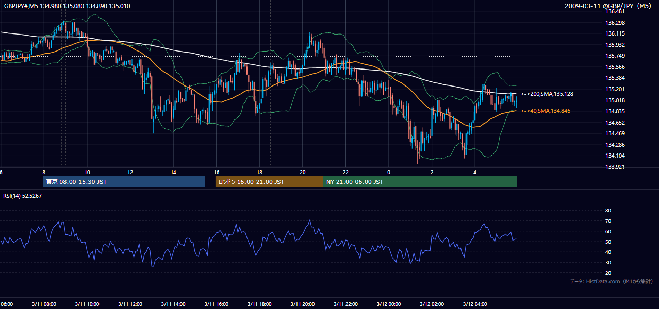
Task: Click the hour 10 tick label under chart
Action: click(x=87, y=173)
